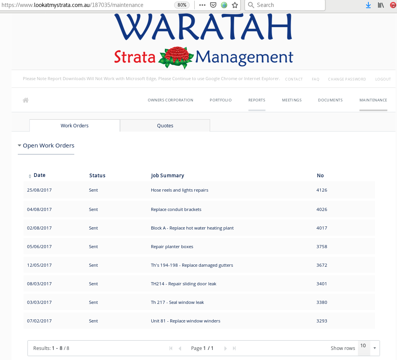Click the green globe extension icon
The width and height of the screenshot is (397, 360).
224,5
